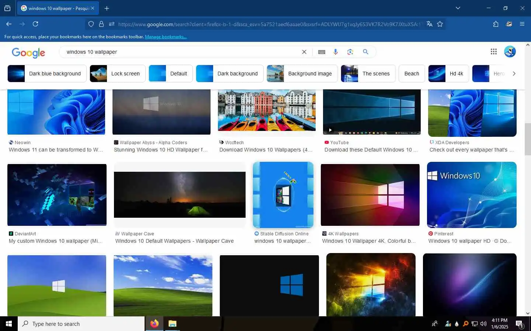View site security padlock info
Image resolution: width=531 pixels, height=331 pixels.
pos(101,24)
